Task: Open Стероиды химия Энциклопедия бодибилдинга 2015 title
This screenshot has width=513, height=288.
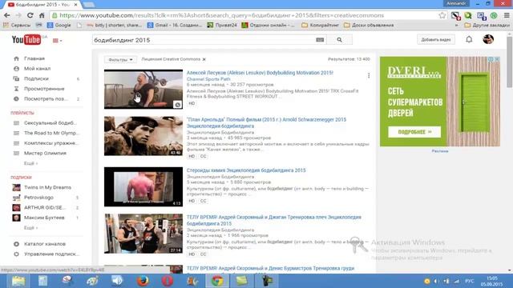Action: tap(246, 170)
